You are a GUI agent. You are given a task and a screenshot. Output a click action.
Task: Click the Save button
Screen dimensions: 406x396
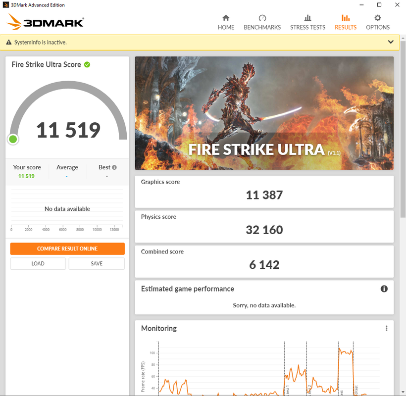[x=97, y=263]
